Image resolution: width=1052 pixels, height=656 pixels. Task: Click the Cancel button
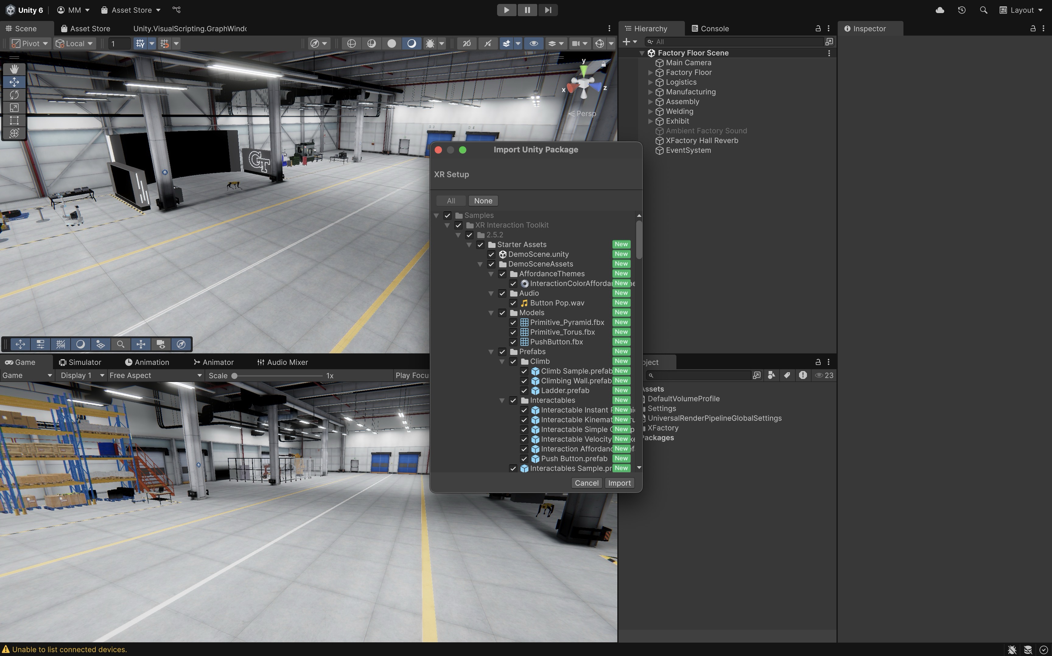click(587, 483)
